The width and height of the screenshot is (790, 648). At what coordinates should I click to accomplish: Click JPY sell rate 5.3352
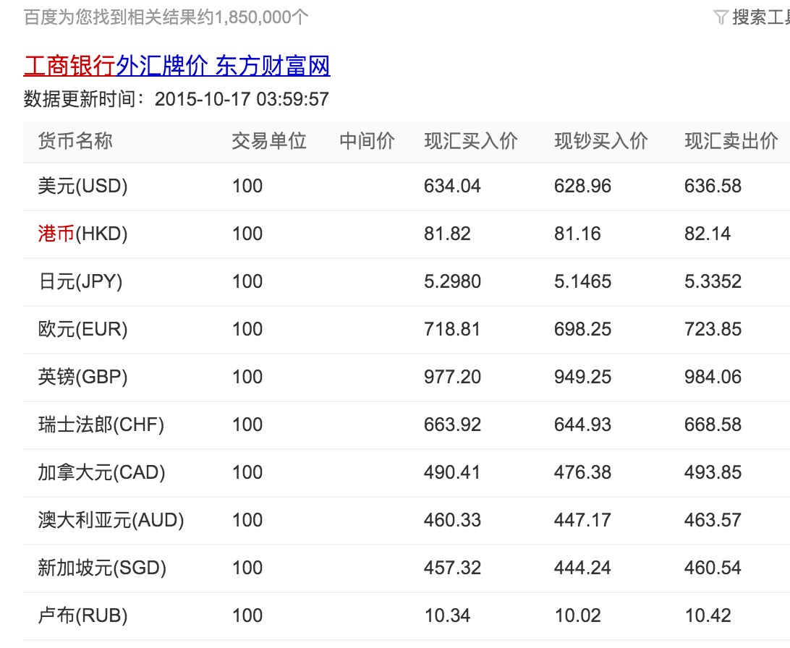coord(713,282)
